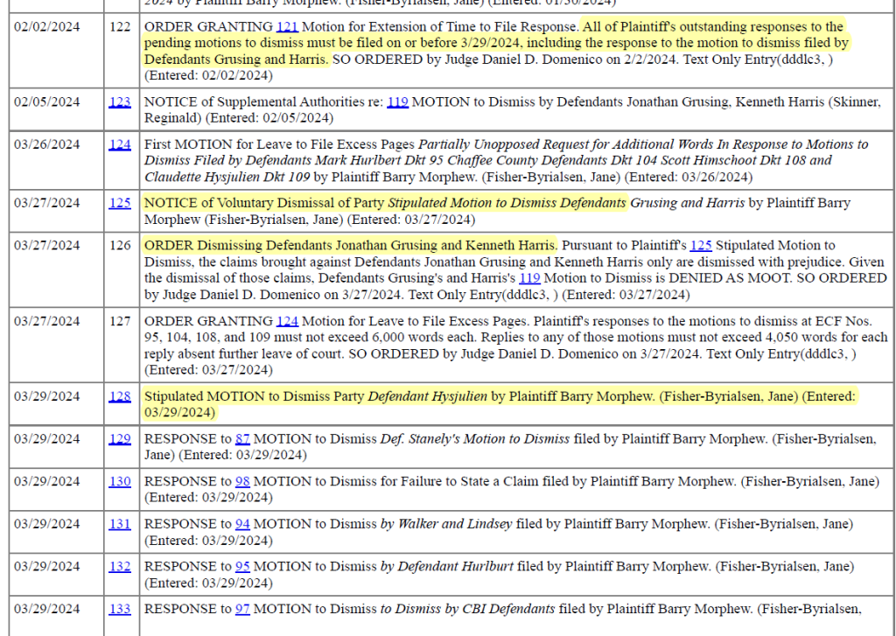Viewport: 896px width, 636px height.
Task: Click the 87 Motion to Dismiss link
Action: tap(242, 438)
